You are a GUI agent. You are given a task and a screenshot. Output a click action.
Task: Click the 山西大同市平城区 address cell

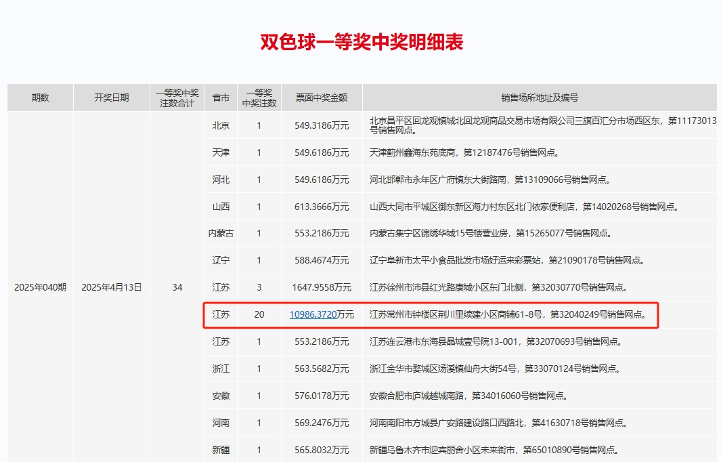[540, 207]
